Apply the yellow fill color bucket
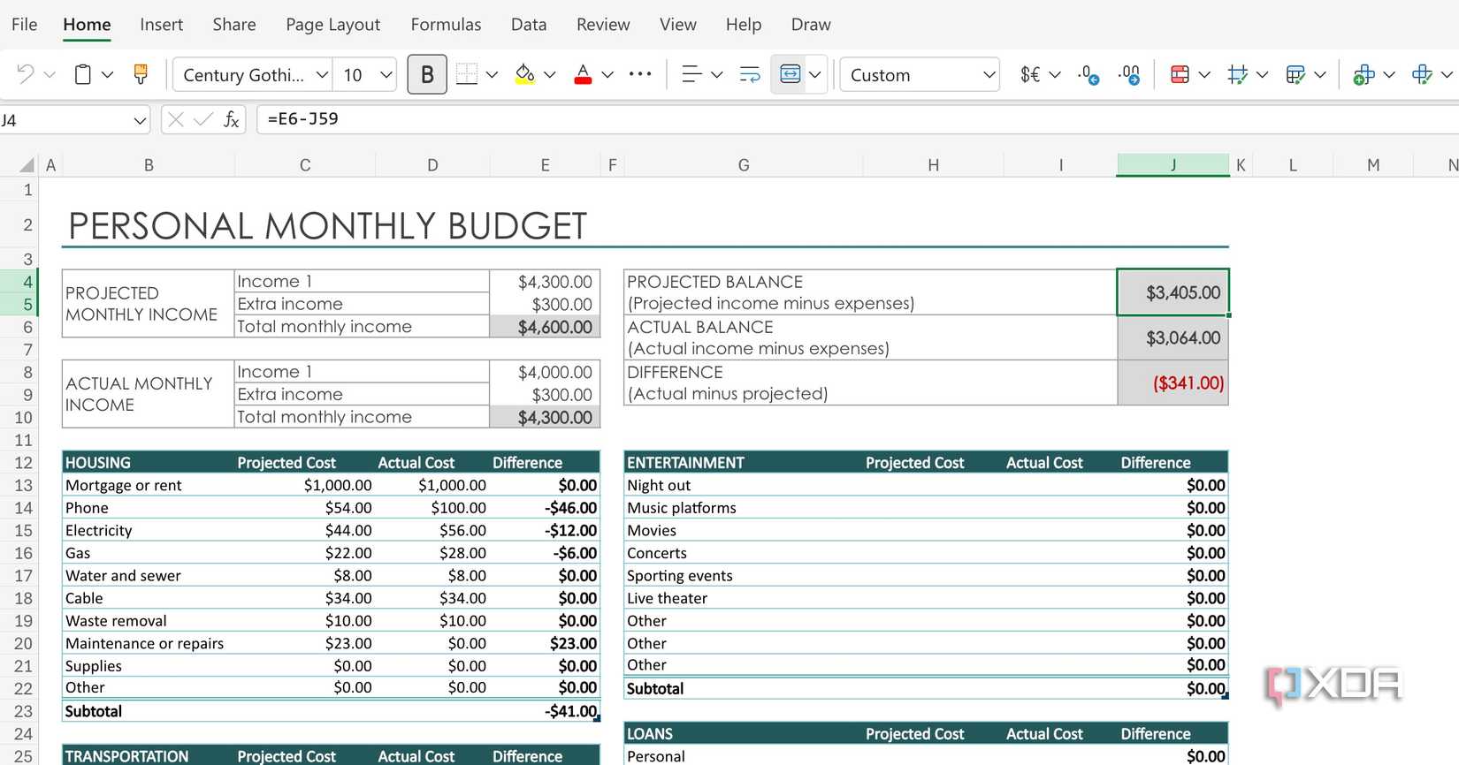 pyautogui.click(x=524, y=75)
